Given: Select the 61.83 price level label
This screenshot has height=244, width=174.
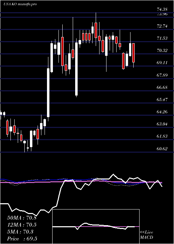Looking at the screenshot, I should click(162, 136).
